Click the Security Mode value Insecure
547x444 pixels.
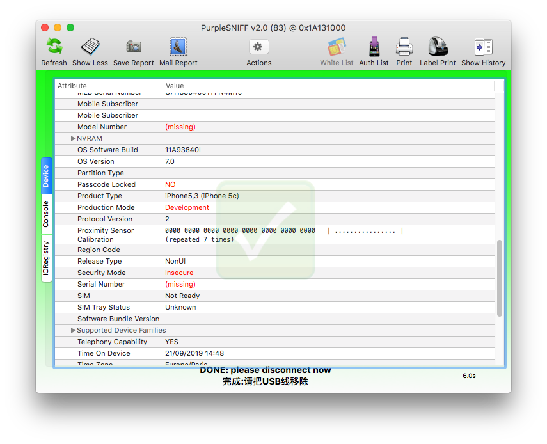pyautogui.click(x=179, y=273)
